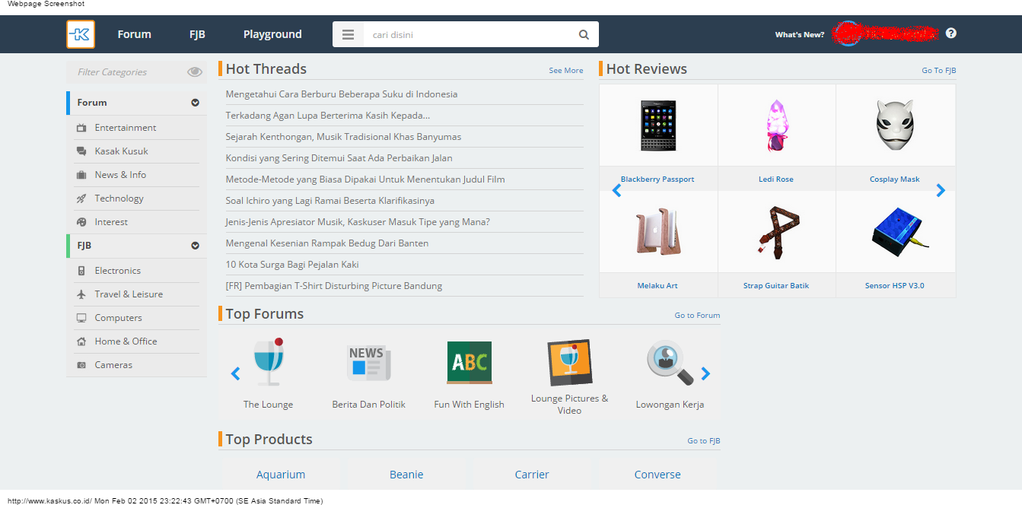Open the FJB top navigation item
Screen dimensions: 1022x505
pyautogui.click(x=197, y=34)
